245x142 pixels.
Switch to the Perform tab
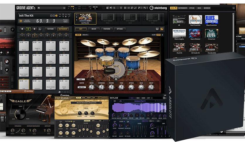(x=107, y=29)
